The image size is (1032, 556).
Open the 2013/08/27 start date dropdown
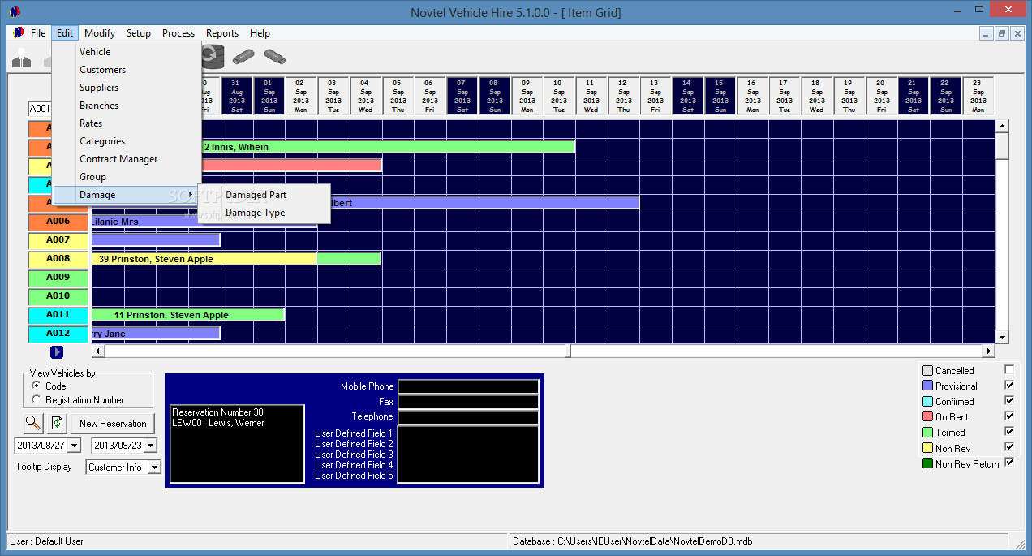(75, 446)
